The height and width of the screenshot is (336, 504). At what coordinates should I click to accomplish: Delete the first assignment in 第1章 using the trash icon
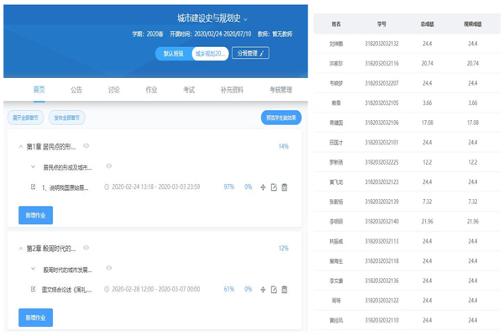click(x=285, y=187)
